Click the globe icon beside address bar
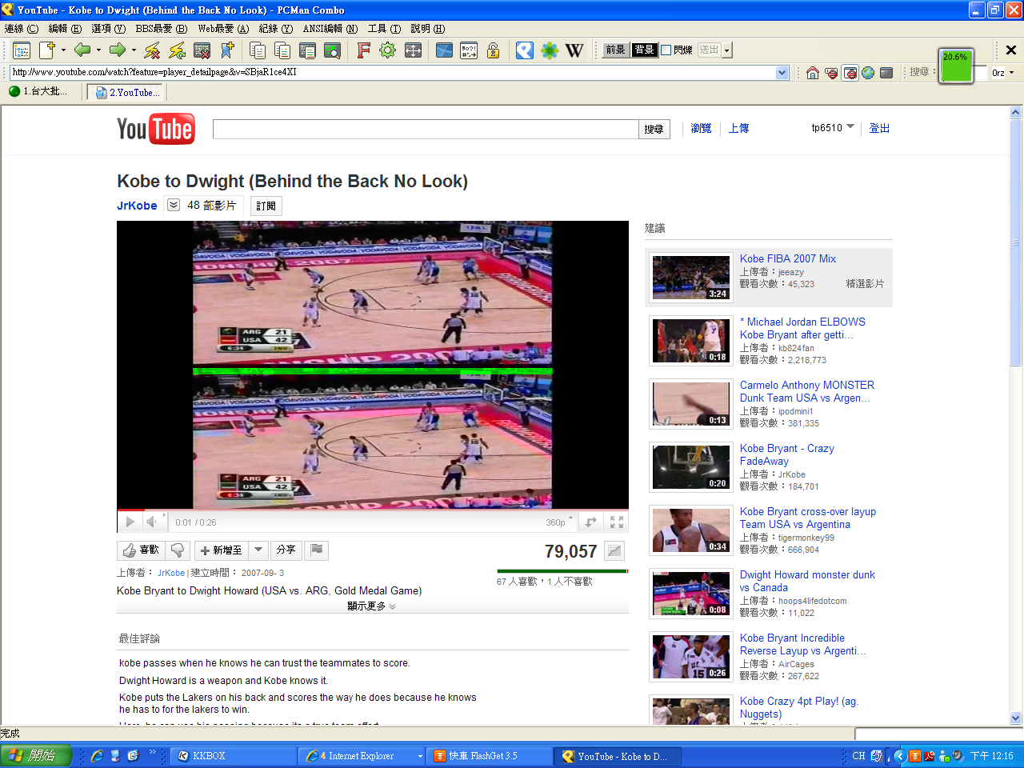 [x=868, y=73]
